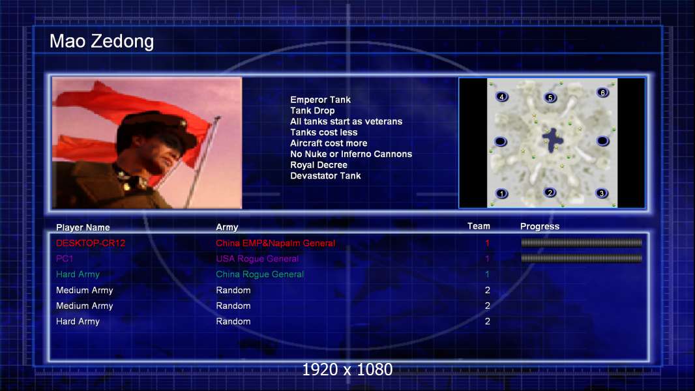Click the blue cross at the minimap center
The width and height of the screenshot is (695, 391).
point(553,140)
